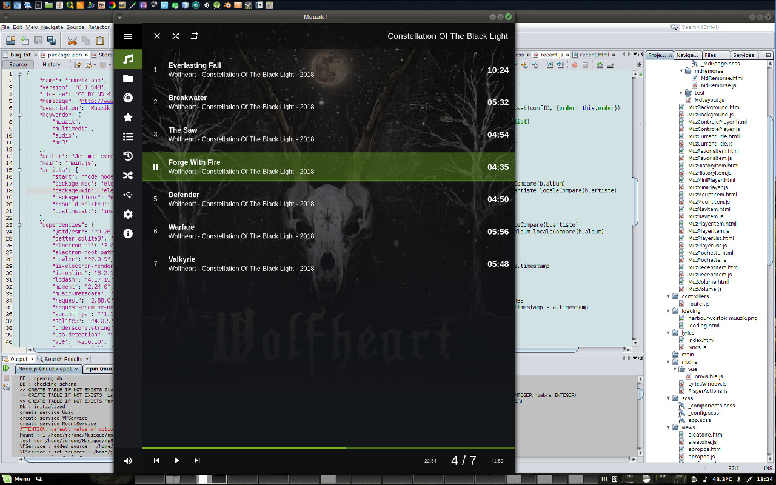Open the Navigator tab in NetBeans
This screenshot has width=776, height=485.
tap(687, 55)
